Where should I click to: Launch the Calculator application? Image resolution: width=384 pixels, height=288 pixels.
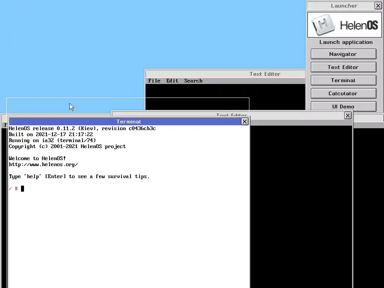(343, 93)
